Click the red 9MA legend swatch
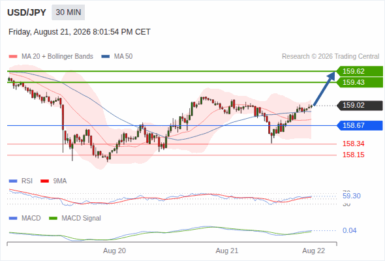This screenshot has width=385, height=261. coord(44,181)
